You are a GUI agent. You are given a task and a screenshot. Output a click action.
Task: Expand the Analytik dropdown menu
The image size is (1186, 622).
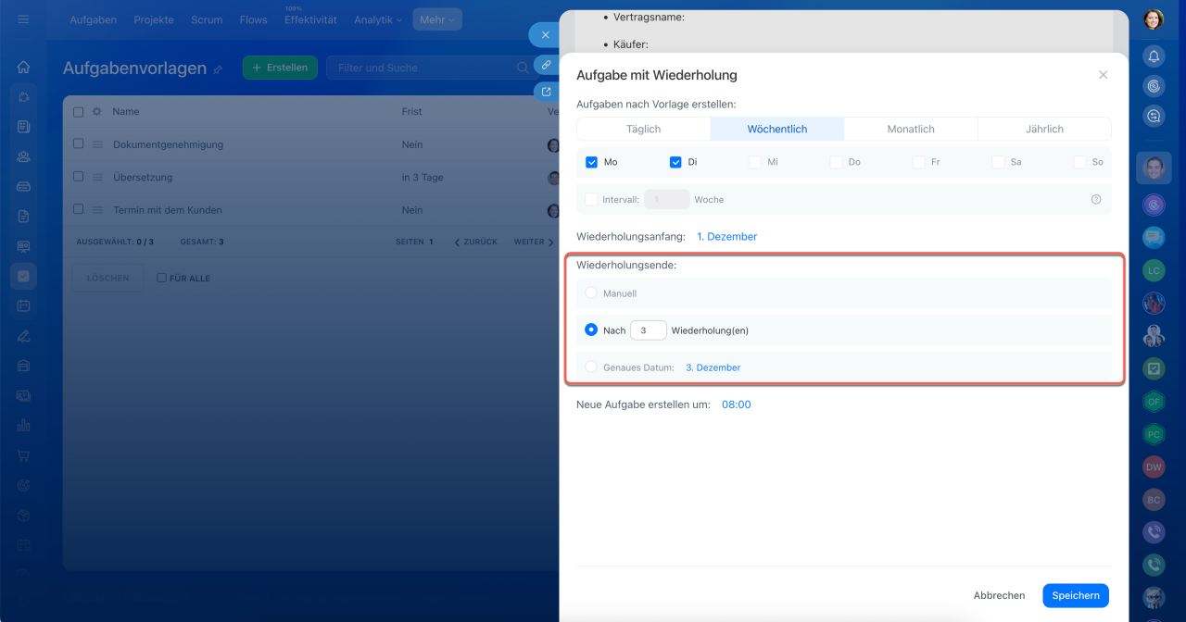[x=378, y=19]
